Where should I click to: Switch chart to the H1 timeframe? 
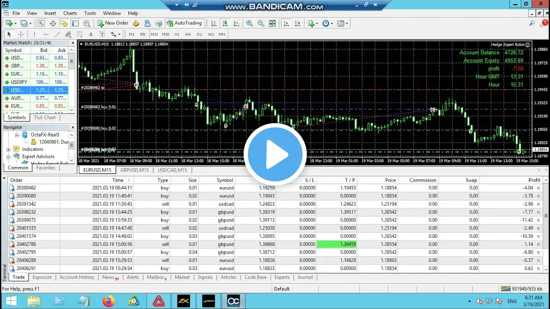177,34
